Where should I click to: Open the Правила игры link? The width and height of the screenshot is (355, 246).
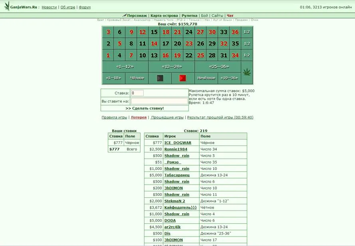(x=114, y=118)
